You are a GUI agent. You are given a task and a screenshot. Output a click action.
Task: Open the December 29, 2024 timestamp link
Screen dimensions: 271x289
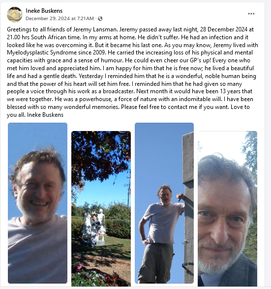[60, 19]
